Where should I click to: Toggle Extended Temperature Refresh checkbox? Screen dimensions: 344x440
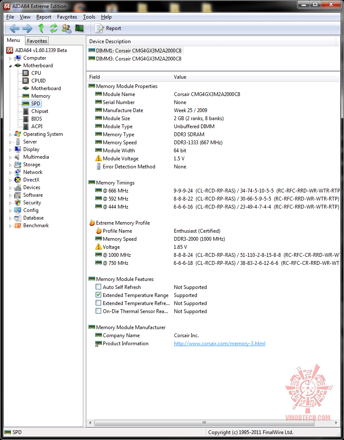click(98, 303)
